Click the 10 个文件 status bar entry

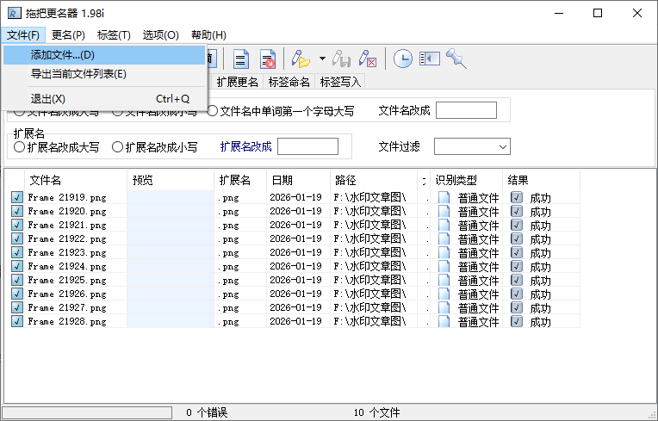377,412
